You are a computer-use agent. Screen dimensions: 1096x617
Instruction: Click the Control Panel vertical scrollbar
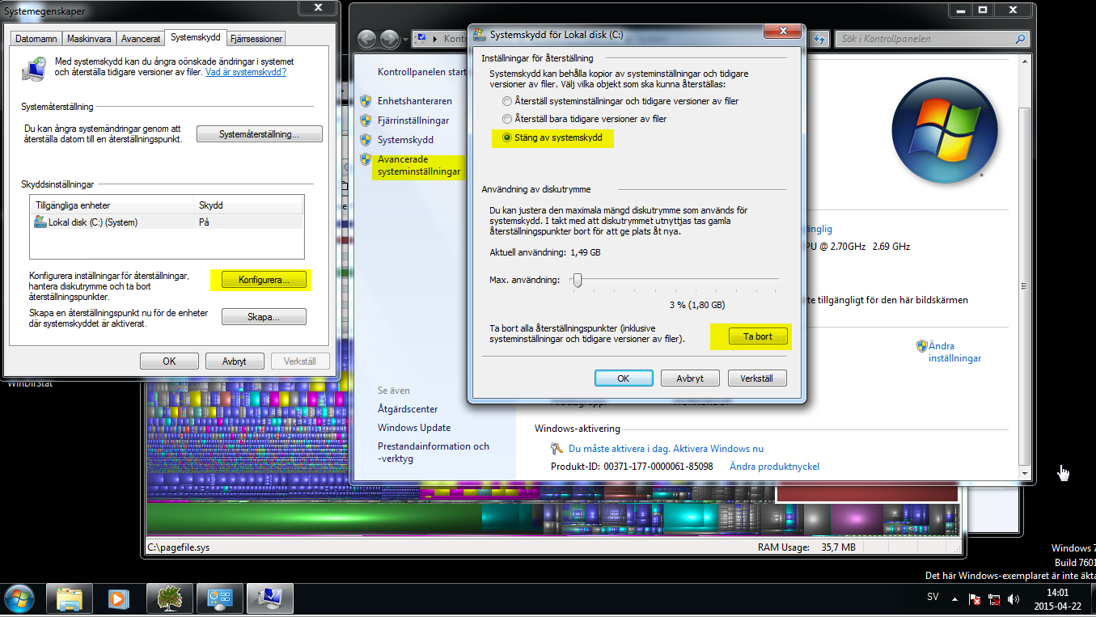(x=1026, y=286)
